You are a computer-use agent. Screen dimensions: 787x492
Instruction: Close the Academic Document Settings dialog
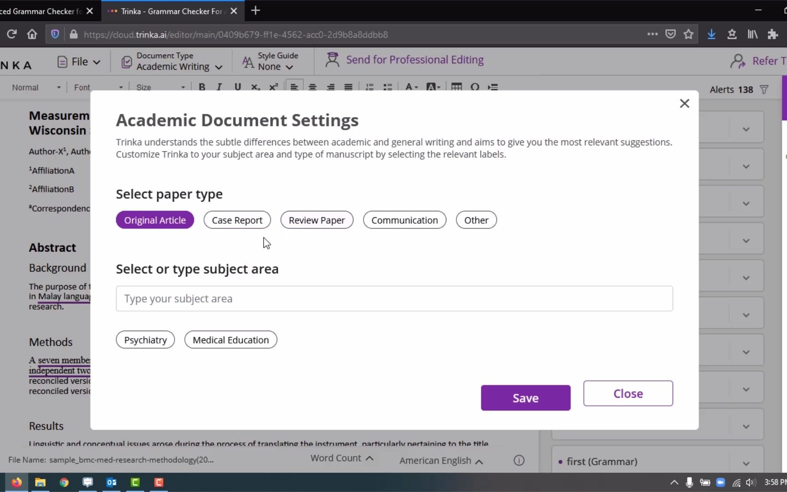click(685, 103)
